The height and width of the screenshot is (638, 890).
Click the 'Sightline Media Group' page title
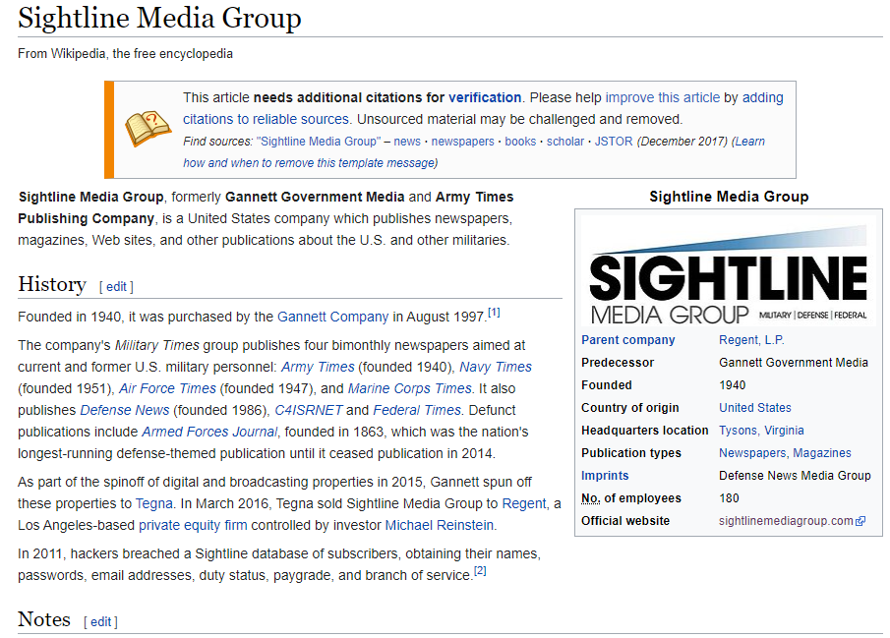pos(159,18)
